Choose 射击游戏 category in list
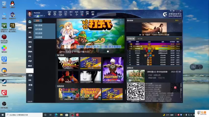Viewport: 209px width, 117px height. pyautogui.click(x=44, y=33)
